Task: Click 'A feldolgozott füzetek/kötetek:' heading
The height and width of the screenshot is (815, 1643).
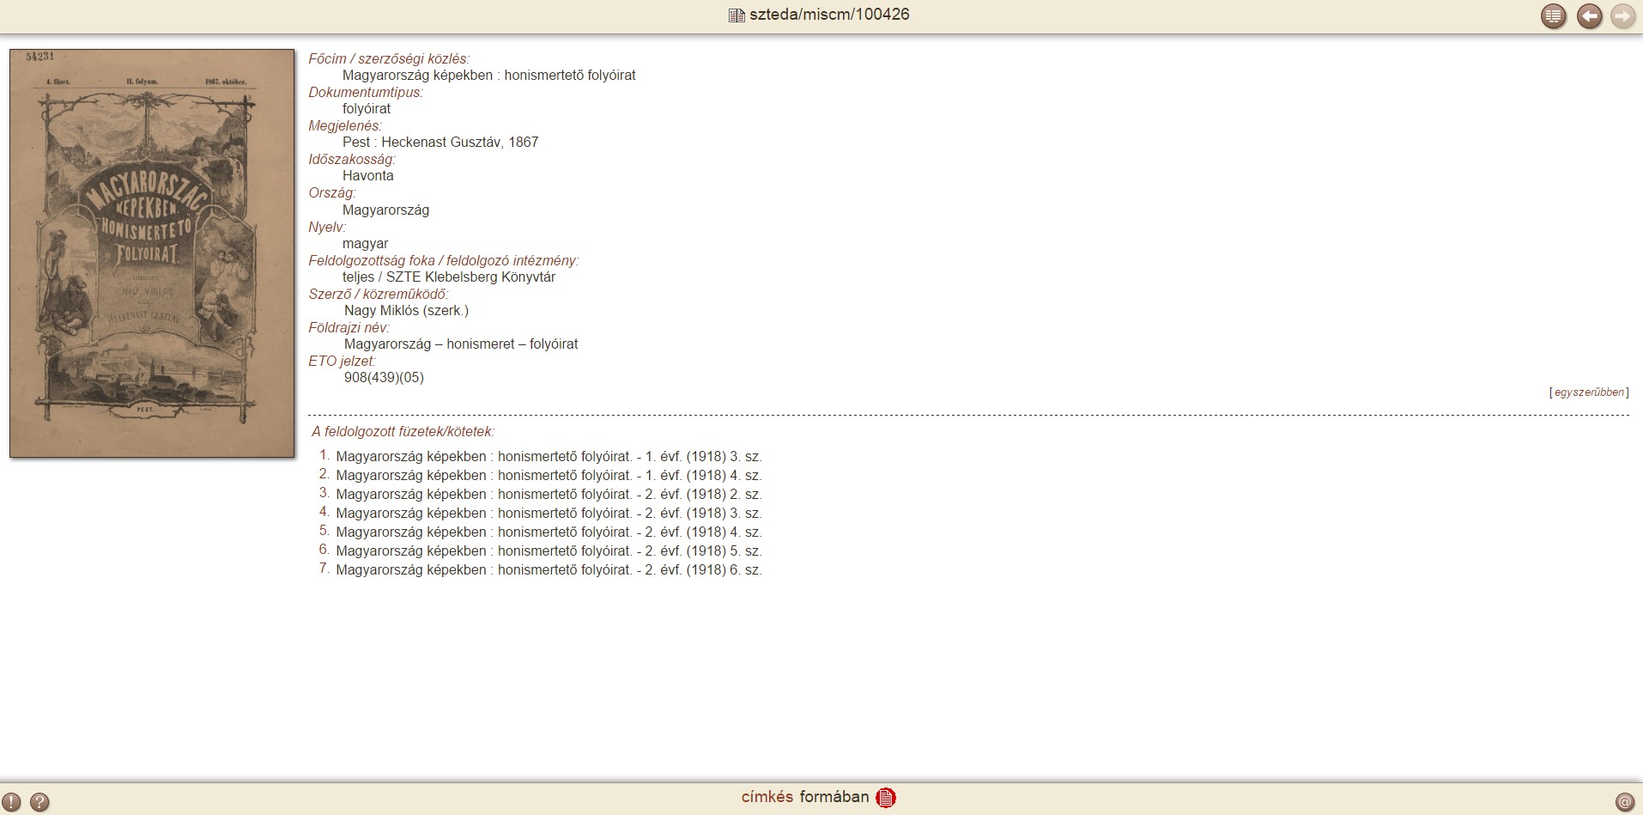Action: [403, 432]
